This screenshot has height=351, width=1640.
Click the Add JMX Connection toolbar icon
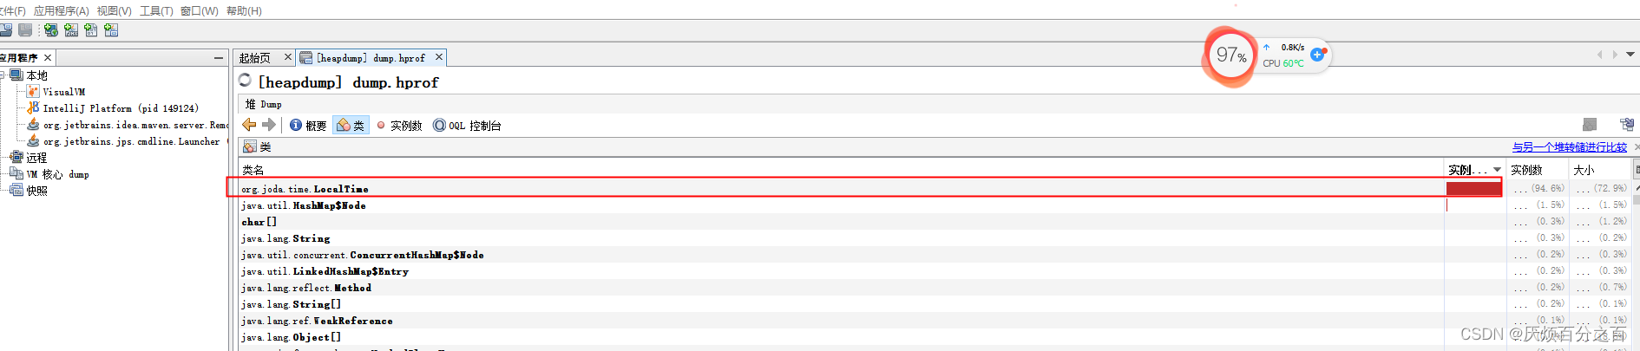71,30
